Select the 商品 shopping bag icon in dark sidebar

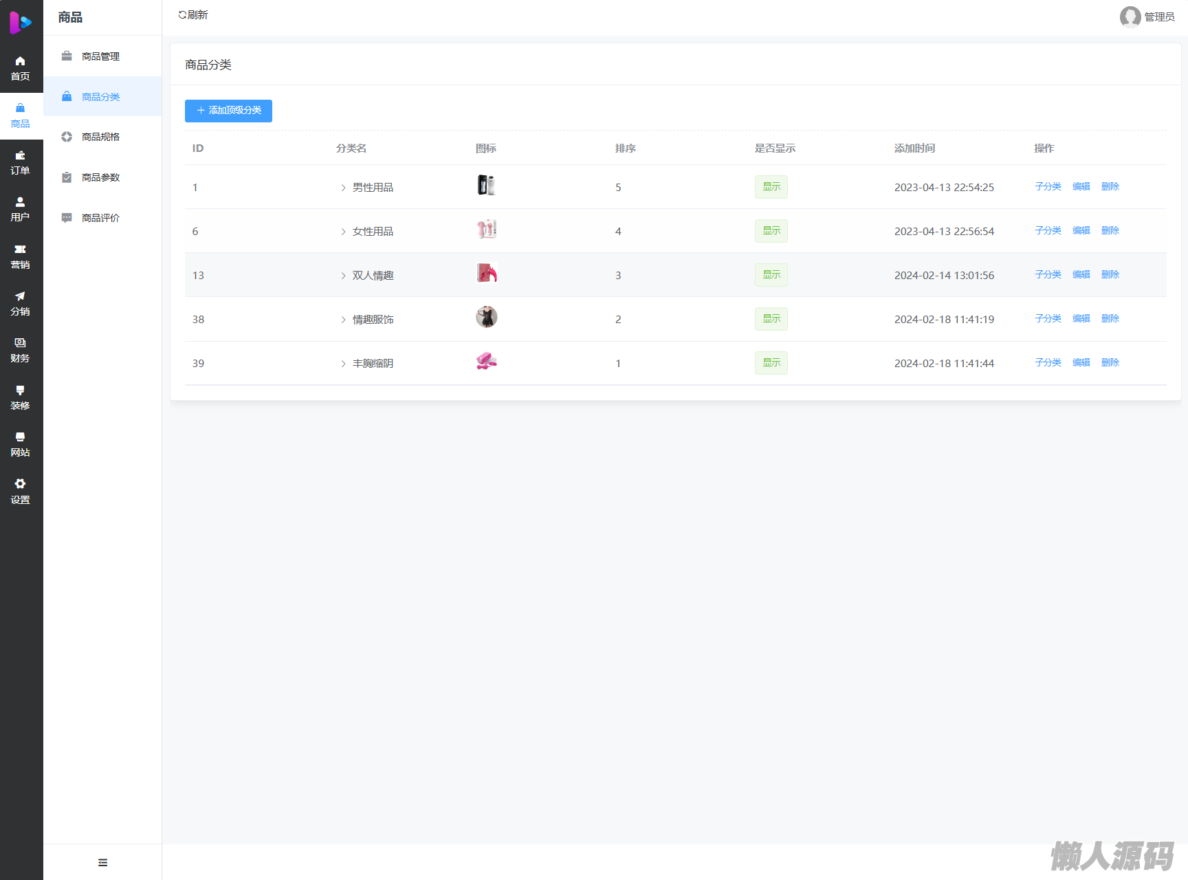pyautogui.click(x=20, y=108)
